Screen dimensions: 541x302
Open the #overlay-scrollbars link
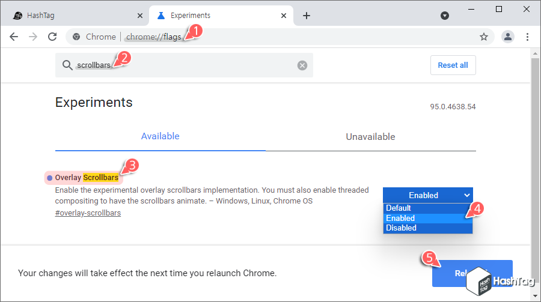[x=88, y=213]
